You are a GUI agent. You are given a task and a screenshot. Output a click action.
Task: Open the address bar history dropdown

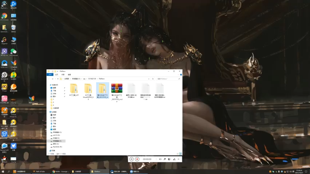tap(149, 79)
